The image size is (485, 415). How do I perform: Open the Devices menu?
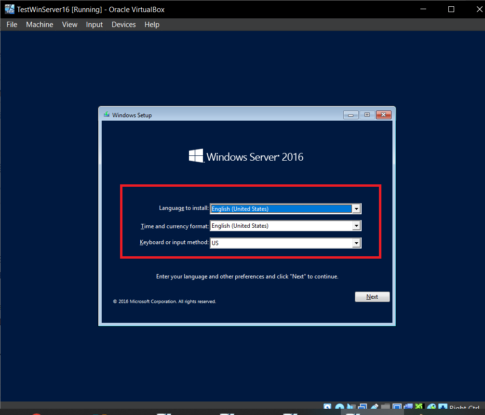pyautogui.click(x=123, y=25)
